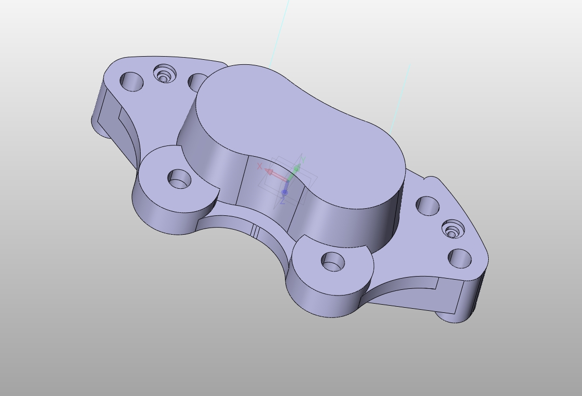Screen dimensions: 582x396
Task: Click the green Y axis arrow
Action: [295, 170]
